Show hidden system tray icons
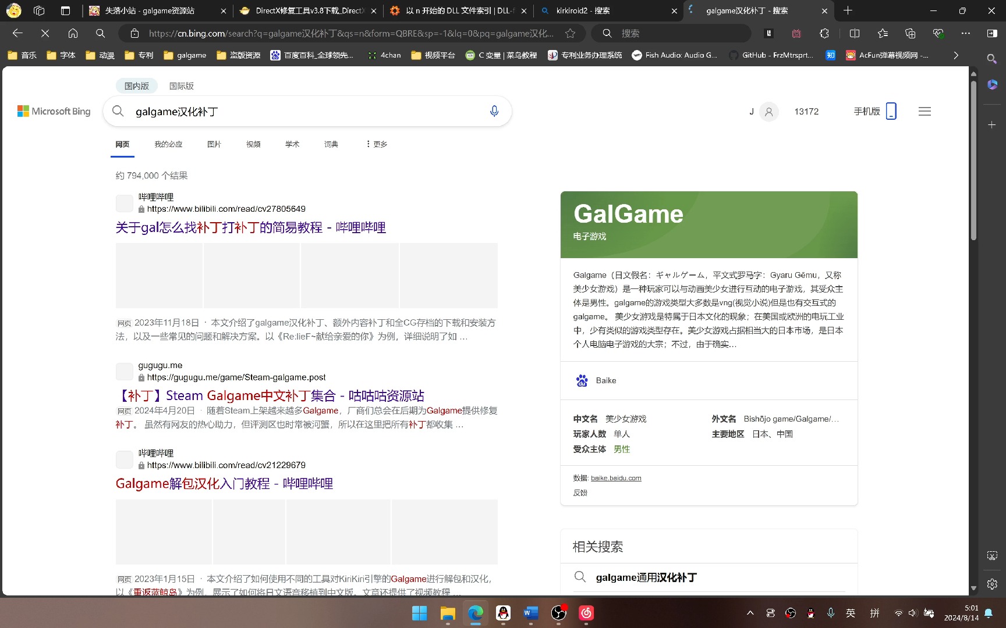This screenshot has width=1006, height=628. coord(750,613)
